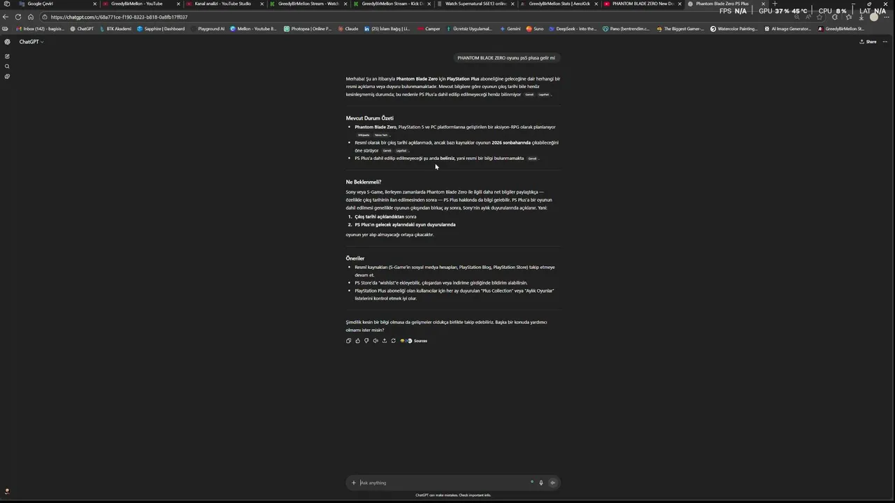Open the Claude bookmark
895x503 pixels.
pyautogui.click(x=348, y=29)
